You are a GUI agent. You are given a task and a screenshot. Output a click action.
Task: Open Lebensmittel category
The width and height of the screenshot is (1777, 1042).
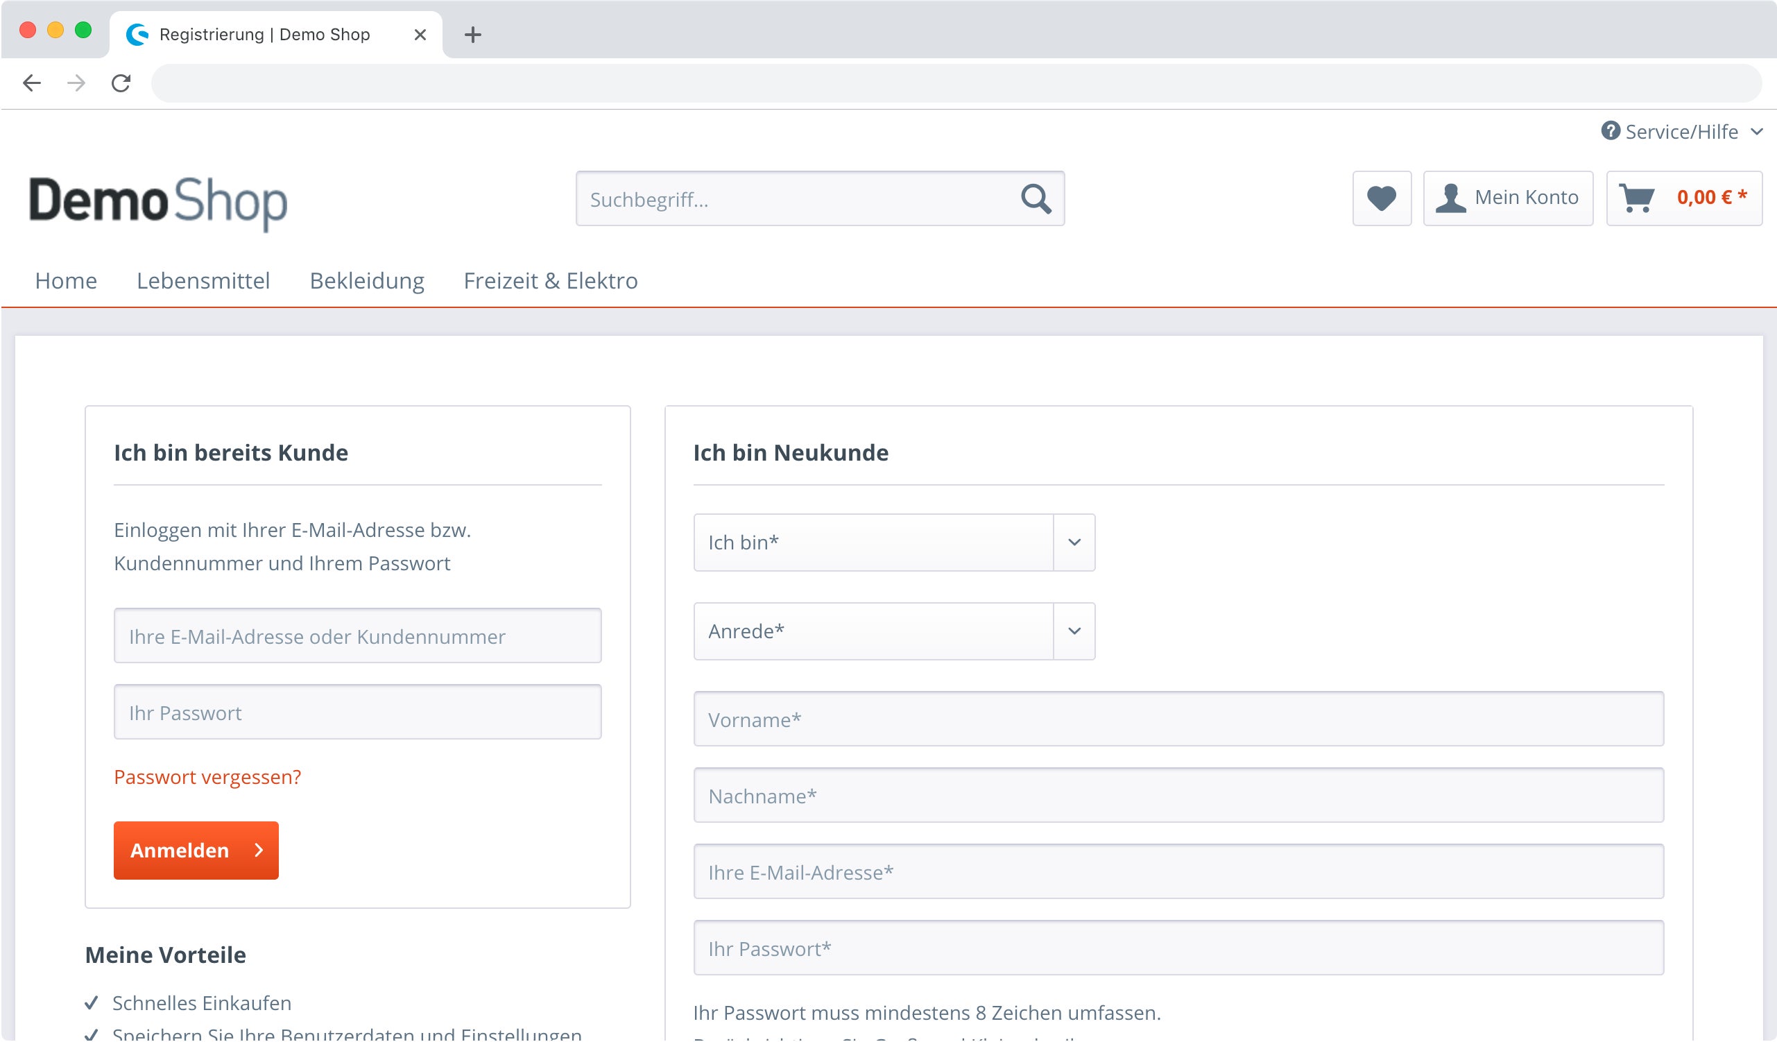point(203,281)
